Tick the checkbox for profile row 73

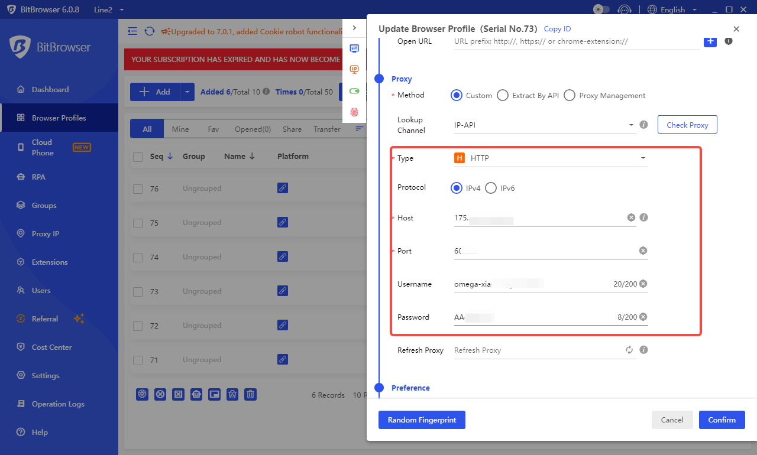click(x=138, y=292)
